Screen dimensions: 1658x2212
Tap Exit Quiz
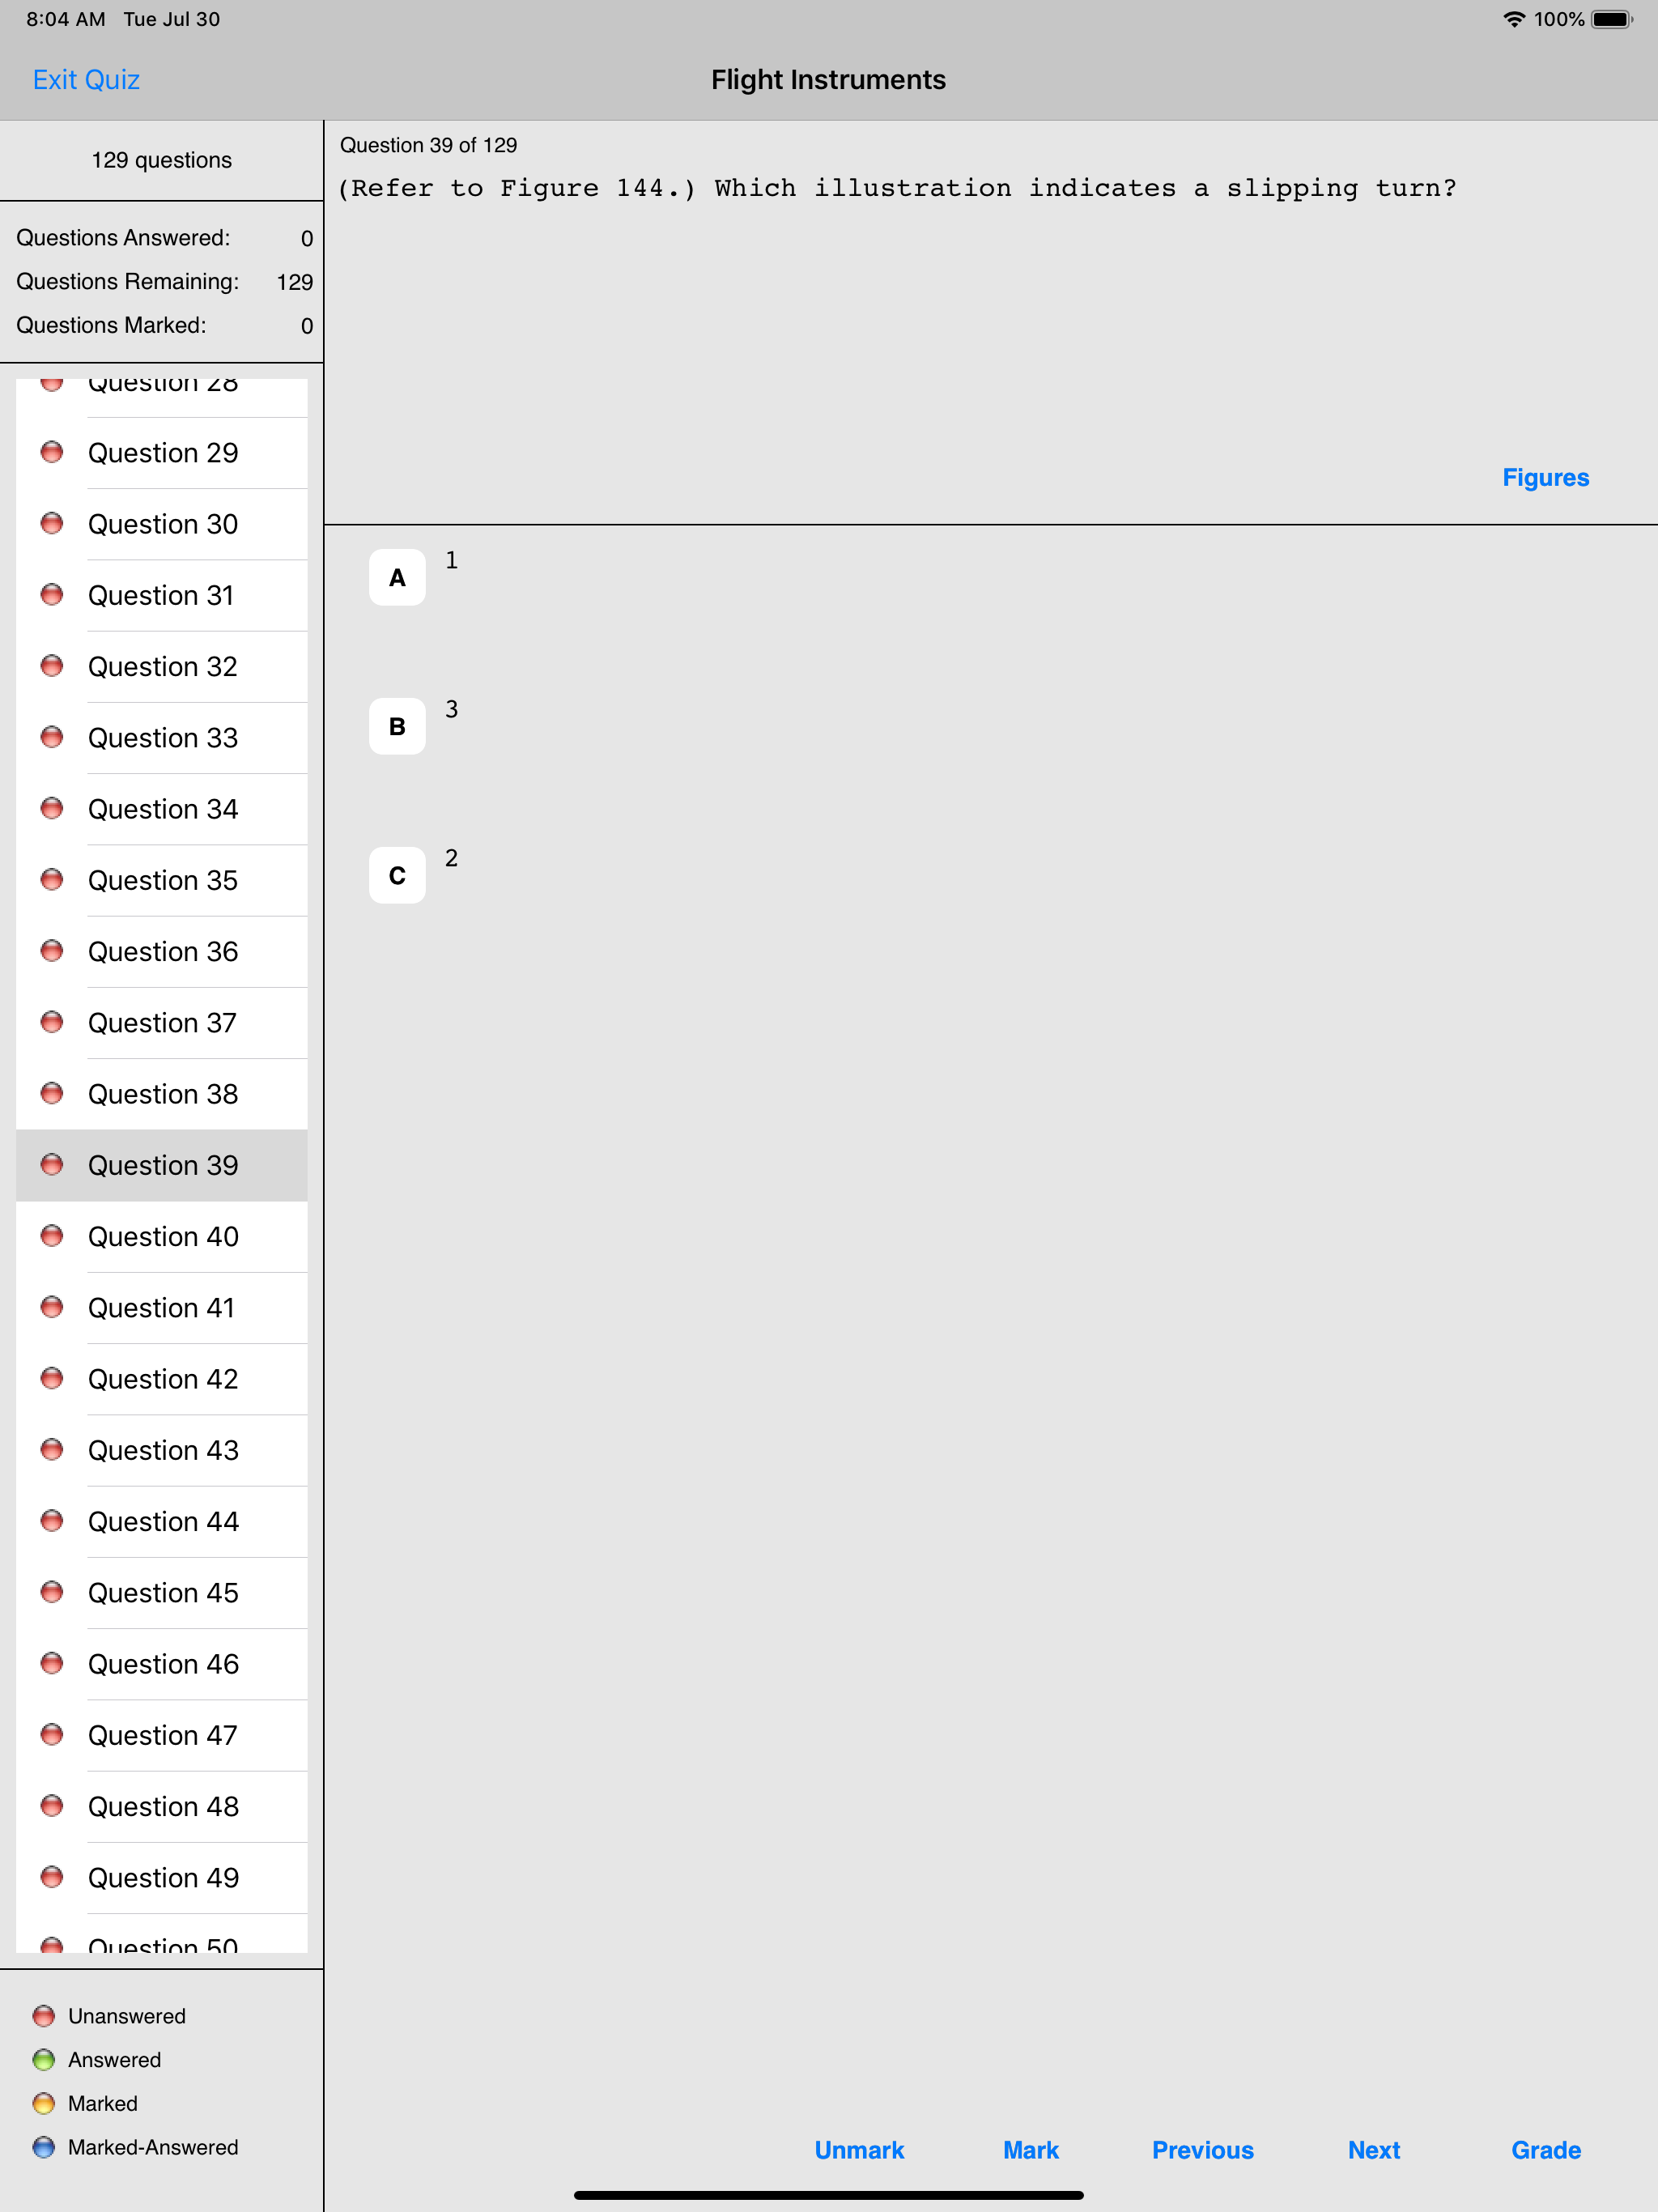86,80
